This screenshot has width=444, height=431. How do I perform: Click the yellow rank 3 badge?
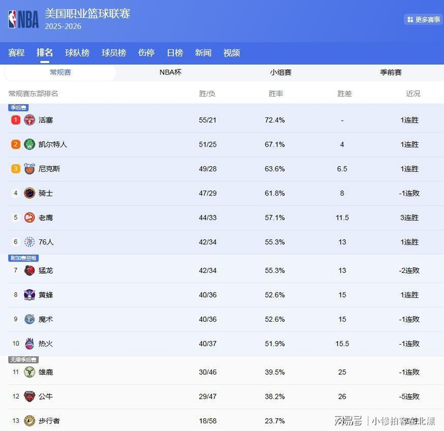point(16,169)
